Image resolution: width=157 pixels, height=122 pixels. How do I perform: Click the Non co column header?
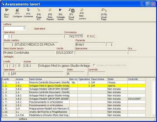click(x=73, y=79)
